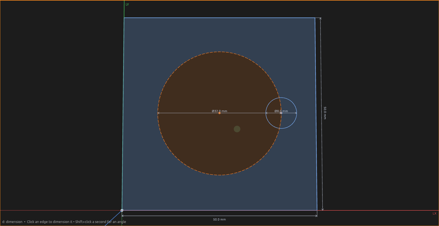The height and width of the screenshot is (226, 439).
Task: Click the orange center point of large circle
Action: [219, 113]
